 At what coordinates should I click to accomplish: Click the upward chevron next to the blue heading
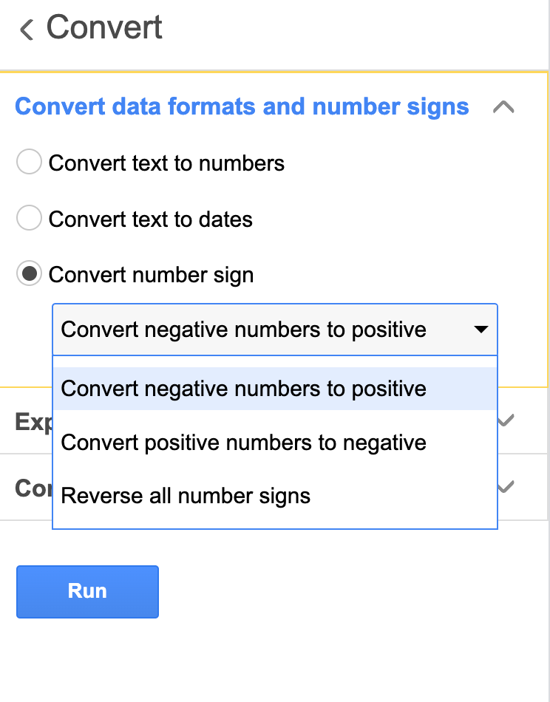(504, 107)
